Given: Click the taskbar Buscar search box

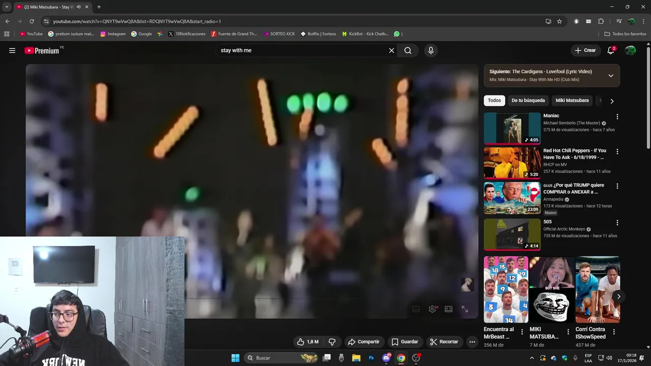Looking at the screenshot, I should 282,358.
